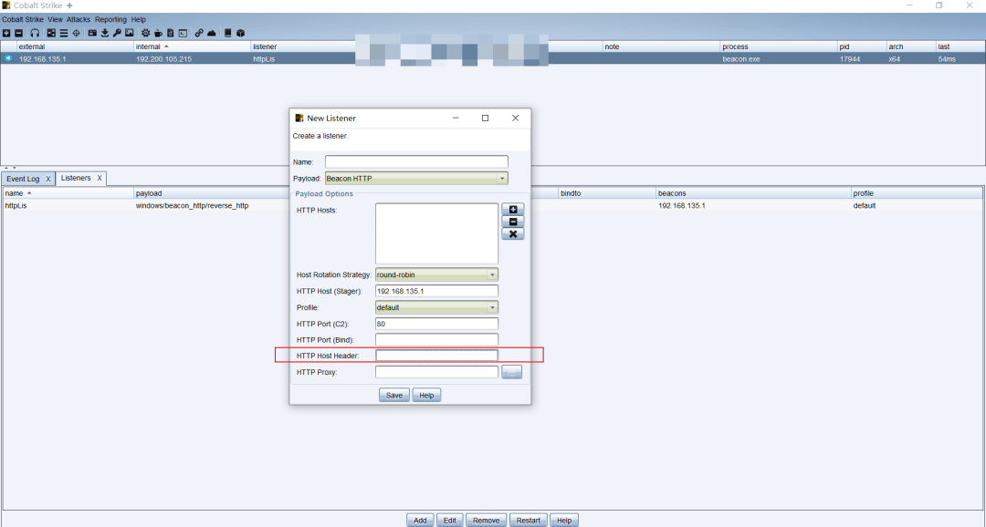Click the Remove listener button

pyautogui.click(x=486, y=520)
